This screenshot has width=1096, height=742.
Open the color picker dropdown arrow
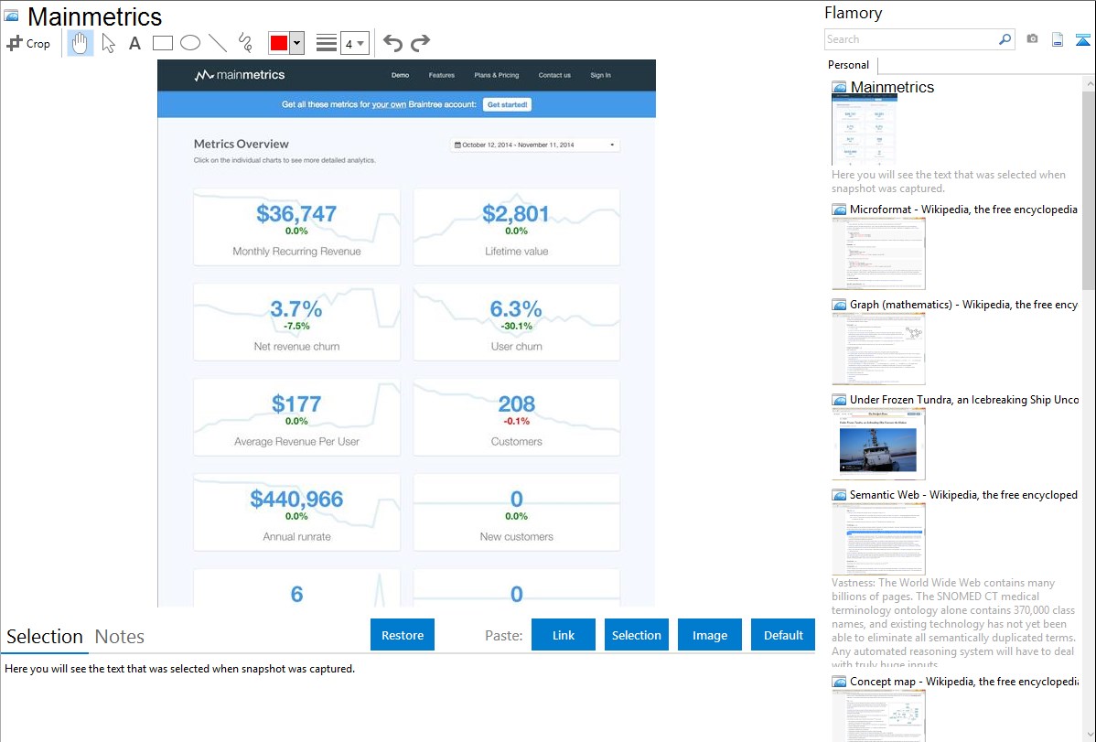click(296, 43)
